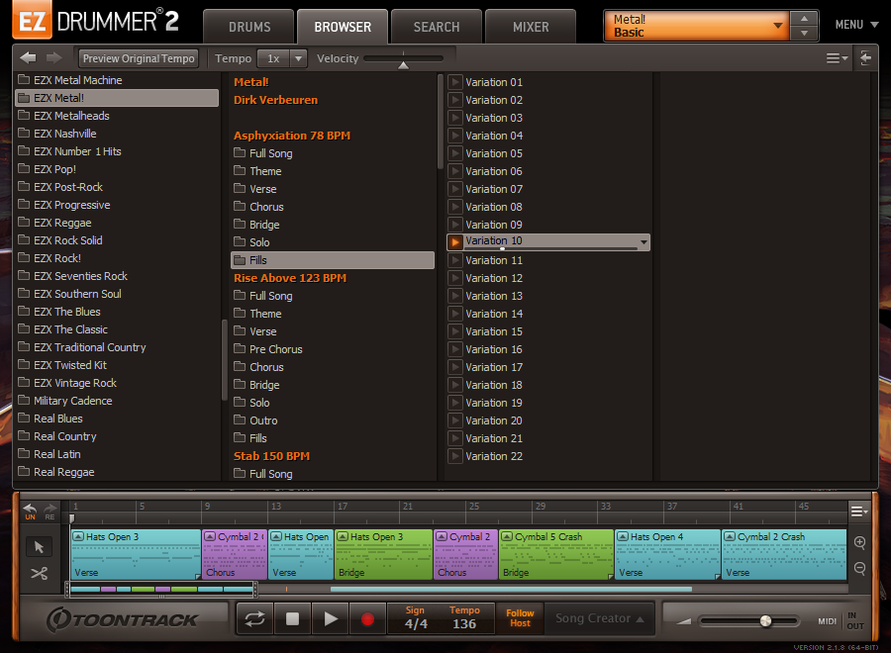Click the collapse browser panel icon
Screen dimensions: 891x653
click(x=865, y=58)
